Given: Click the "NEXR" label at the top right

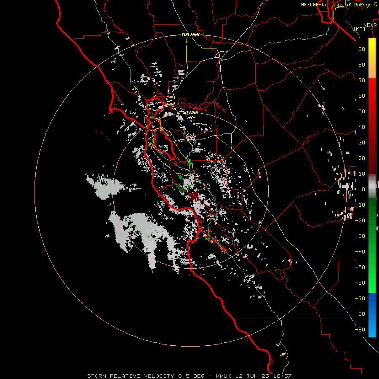Looking at the screenshot, I should click(370, 25).
